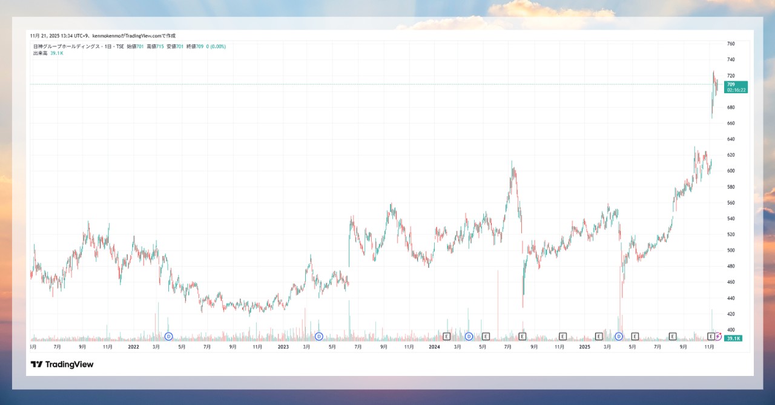Screen dimensions: 775x405
Task: Click the 760 level on the price axis
Action: point(731,44)
